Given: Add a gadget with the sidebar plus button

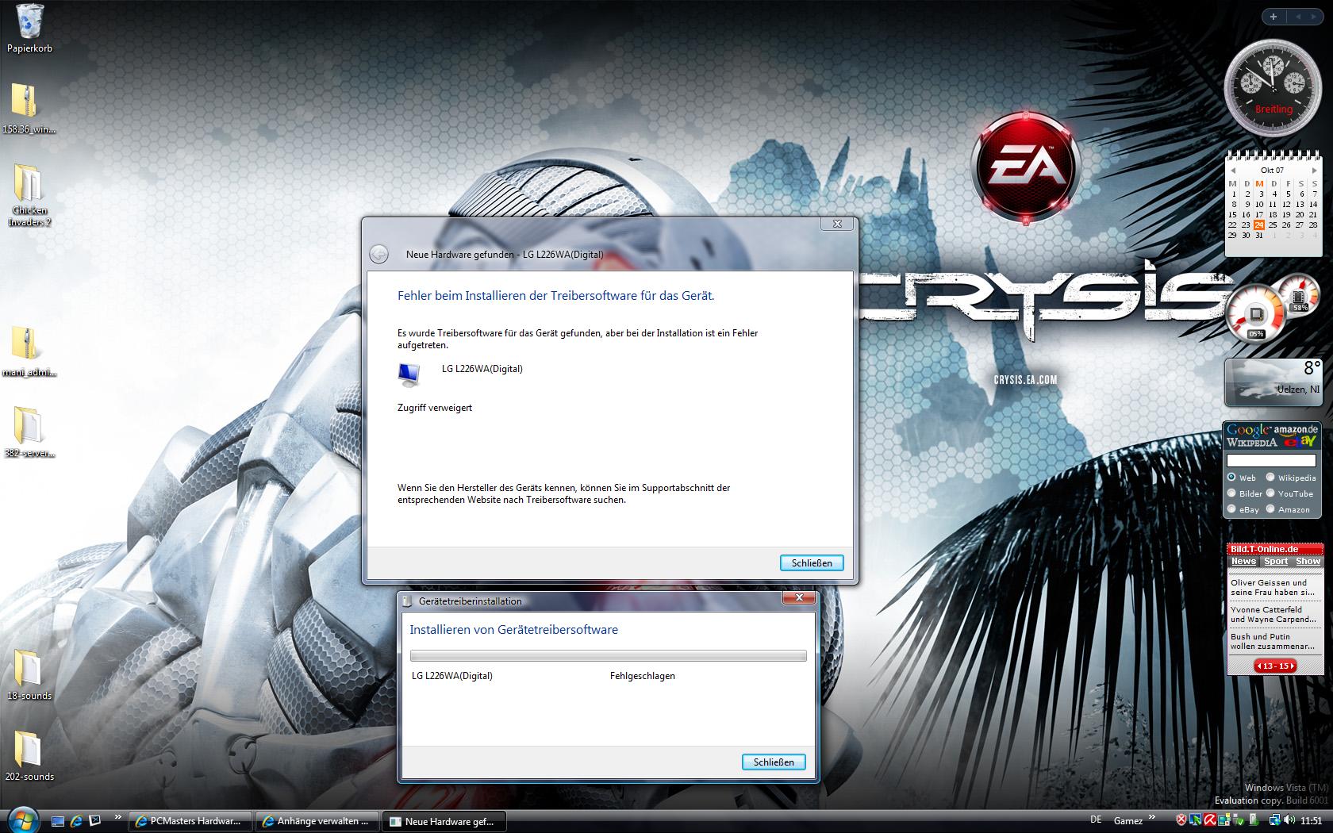Looking at the screenshot, I should coord(1273,17).
